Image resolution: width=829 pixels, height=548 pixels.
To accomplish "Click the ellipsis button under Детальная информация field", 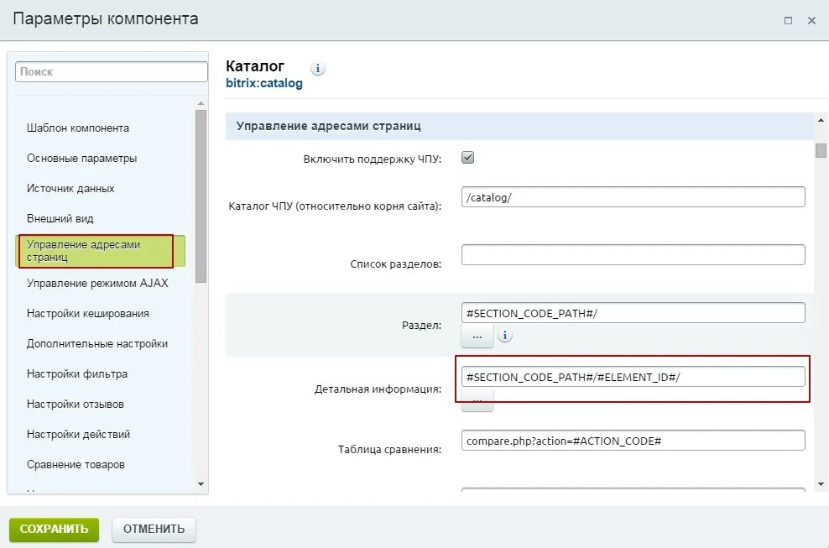I will coord(477,399).
